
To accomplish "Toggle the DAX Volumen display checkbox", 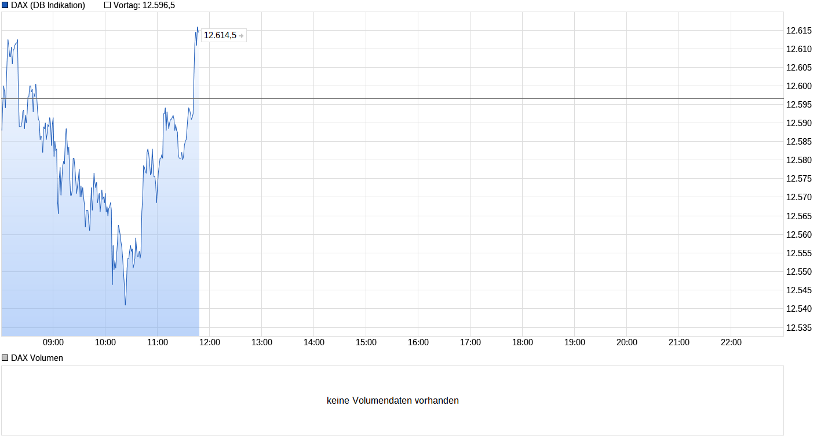I will tap(4, 357).
